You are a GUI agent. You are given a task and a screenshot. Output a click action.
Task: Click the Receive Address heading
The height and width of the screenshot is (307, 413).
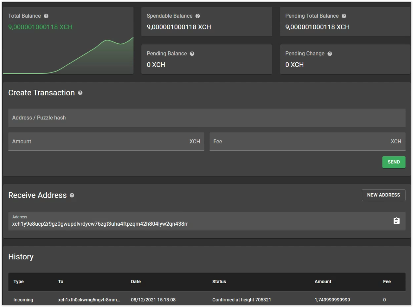tap(37, 195)
